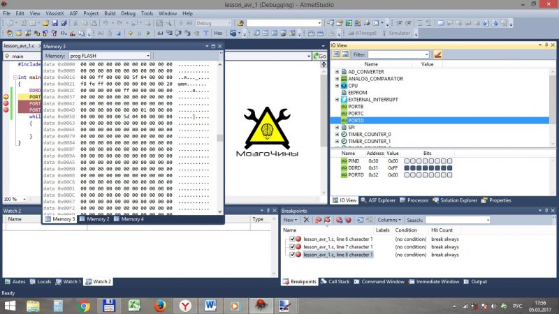Toggle the rightmost bit box of PORTD register
Viewport: 559px width, 314px height.
pos(449,175)
